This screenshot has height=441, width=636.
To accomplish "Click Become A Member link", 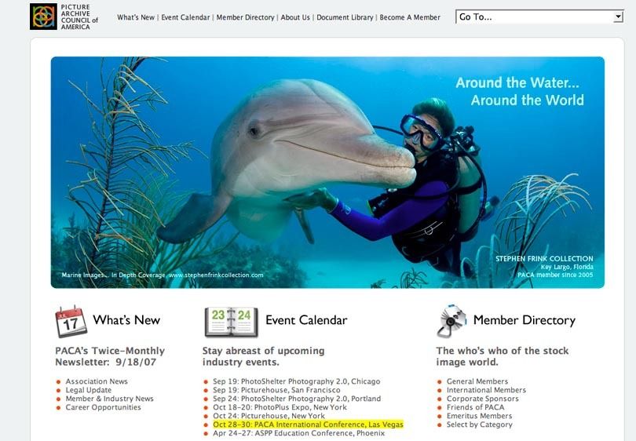I will point(410,17).
